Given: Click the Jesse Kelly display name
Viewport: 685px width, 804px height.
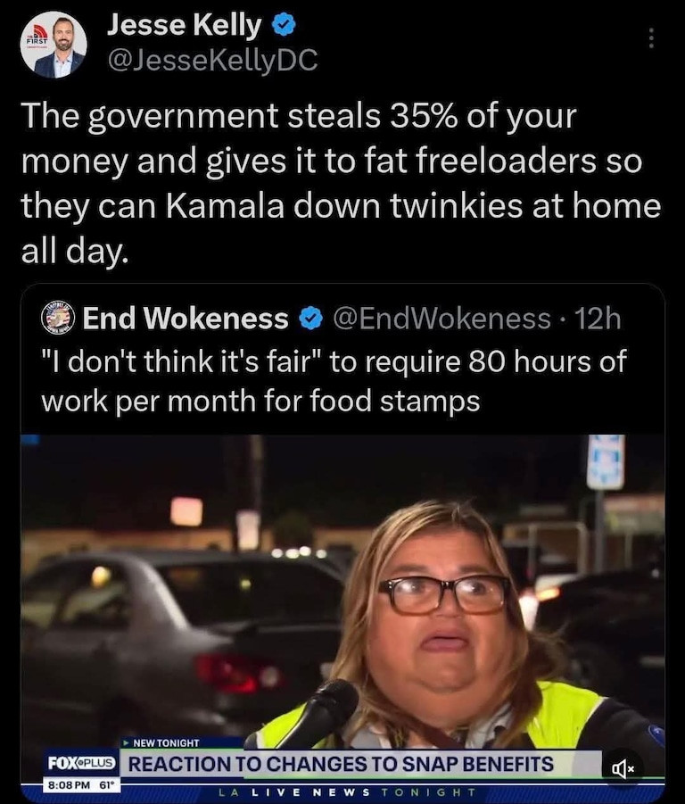Looking at the screenshot, I should click(x=184, y=25).
